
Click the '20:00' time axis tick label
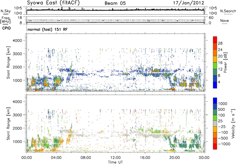[174, 158]
